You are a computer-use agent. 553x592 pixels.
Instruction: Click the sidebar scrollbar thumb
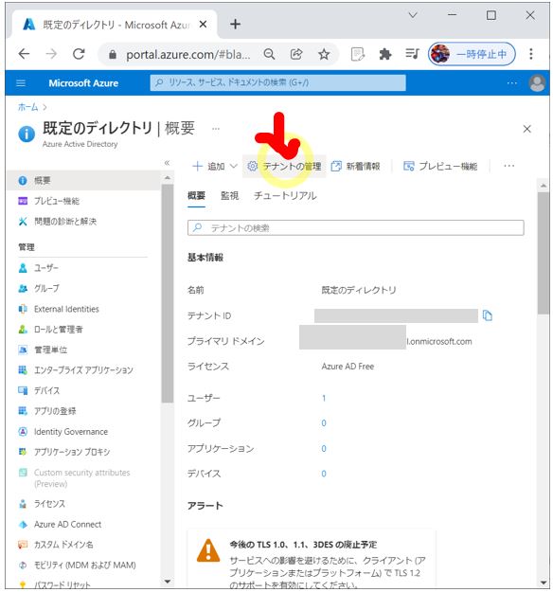[167, 294]
